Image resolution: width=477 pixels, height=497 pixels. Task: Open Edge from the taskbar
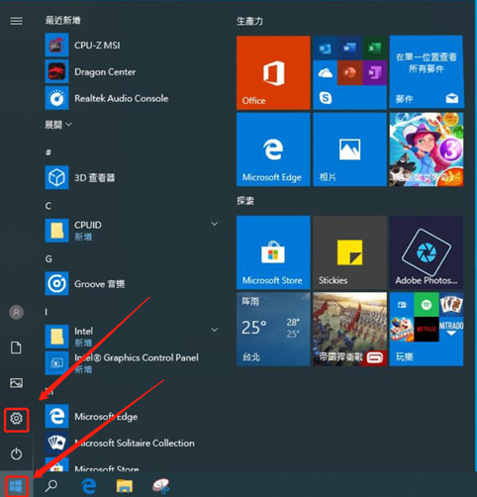tap(88, 486)
